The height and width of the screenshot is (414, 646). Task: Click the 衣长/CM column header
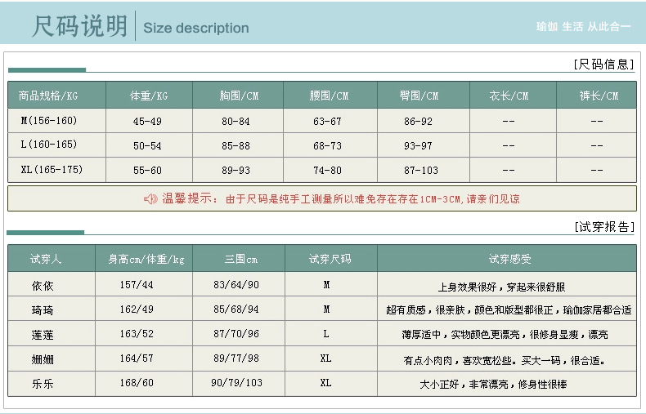(x=509, y=96)
